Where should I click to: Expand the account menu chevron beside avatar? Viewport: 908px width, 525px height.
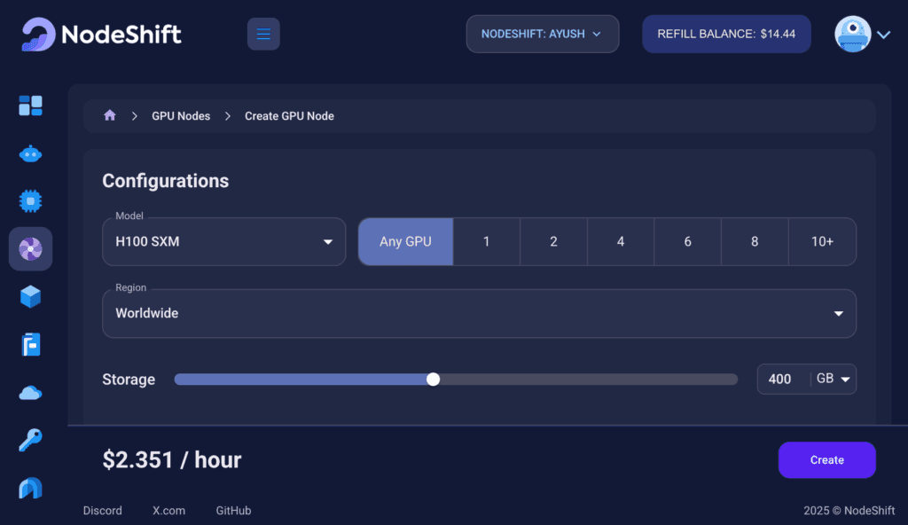pyautogui.click(x=884, y=35)
